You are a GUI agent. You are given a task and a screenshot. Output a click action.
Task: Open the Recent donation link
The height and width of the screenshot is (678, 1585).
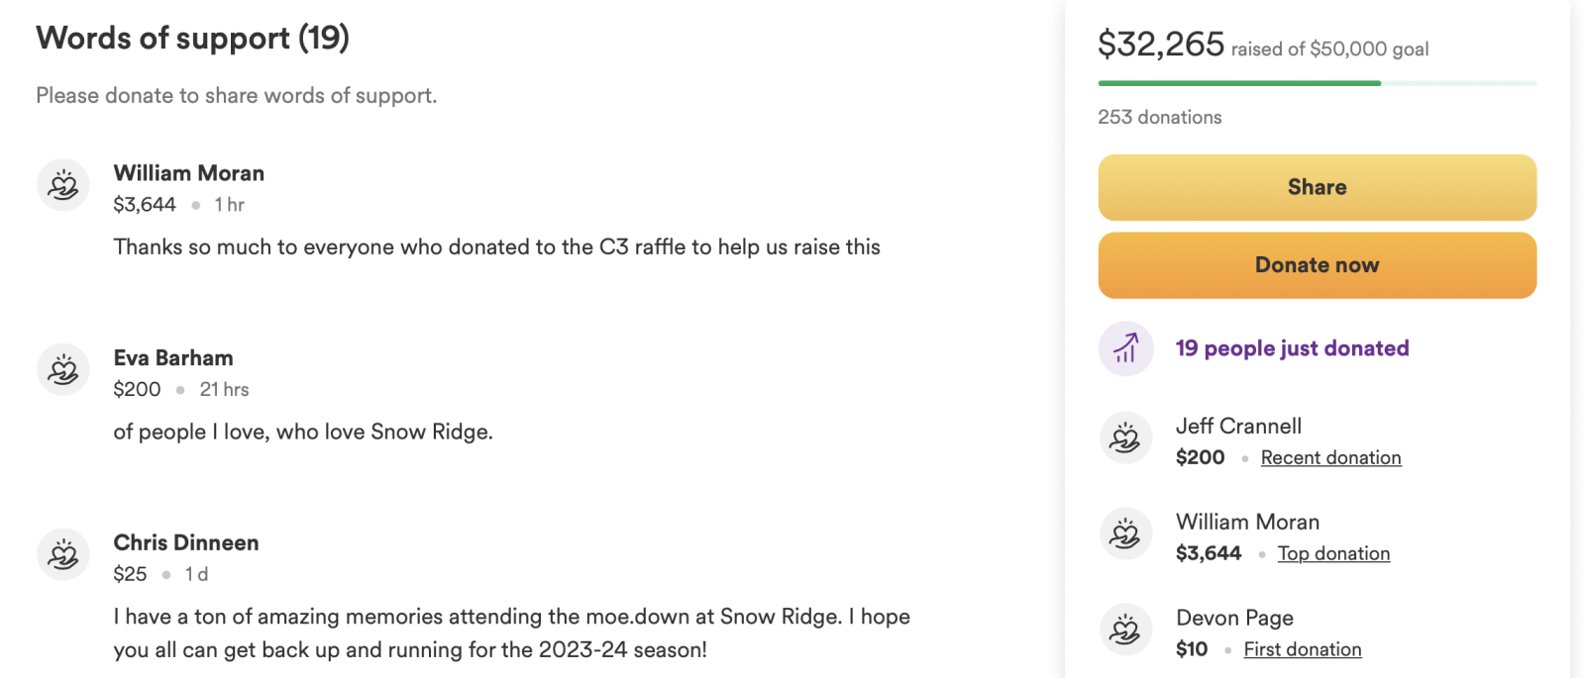click(x=1330, y=457)
